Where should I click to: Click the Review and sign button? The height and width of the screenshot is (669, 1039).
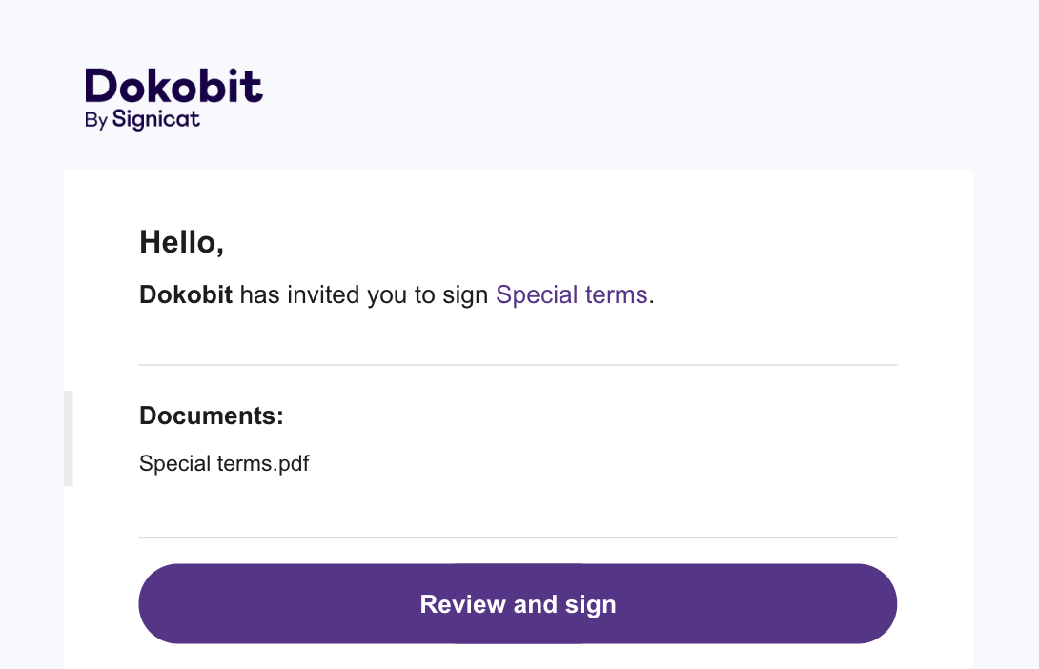[x=518, y=603]
